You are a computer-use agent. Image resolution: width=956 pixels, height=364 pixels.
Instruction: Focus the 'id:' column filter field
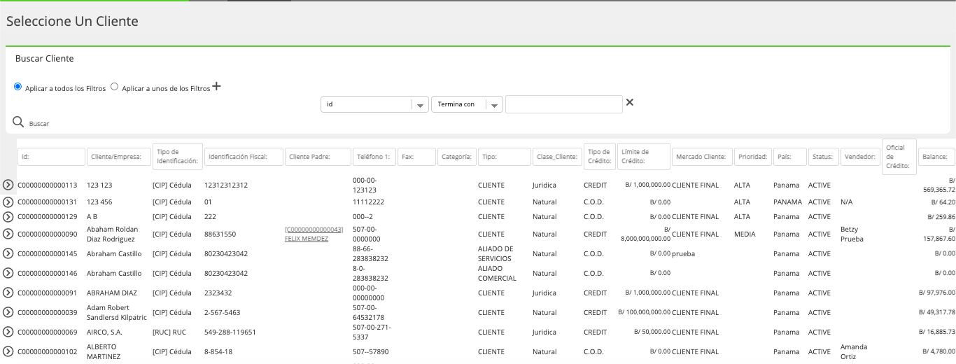point(51,157)
